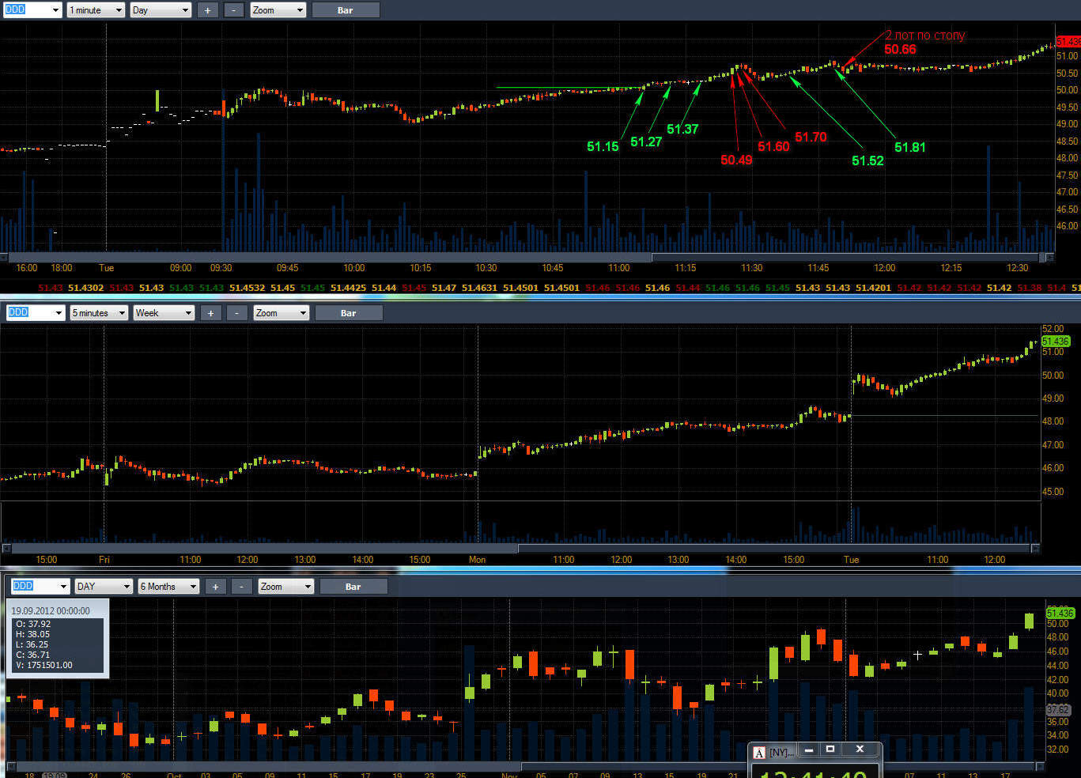
Task: Click the top chart horizontal scrollbar thumb
Action: coord(845,257)
